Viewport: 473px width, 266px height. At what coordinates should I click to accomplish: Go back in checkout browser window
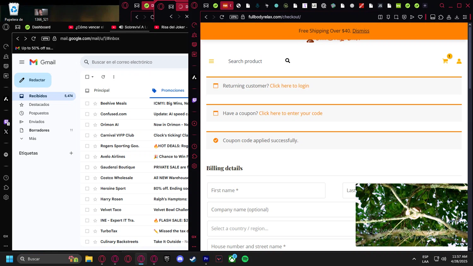[x=206, y=17]
